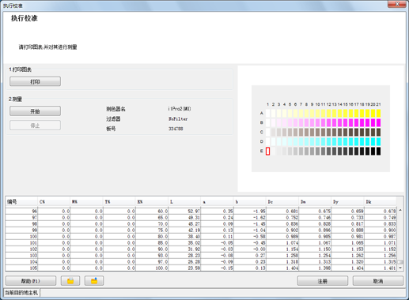
Task: Select table row number 103
Action: click(x=201, y=255)
